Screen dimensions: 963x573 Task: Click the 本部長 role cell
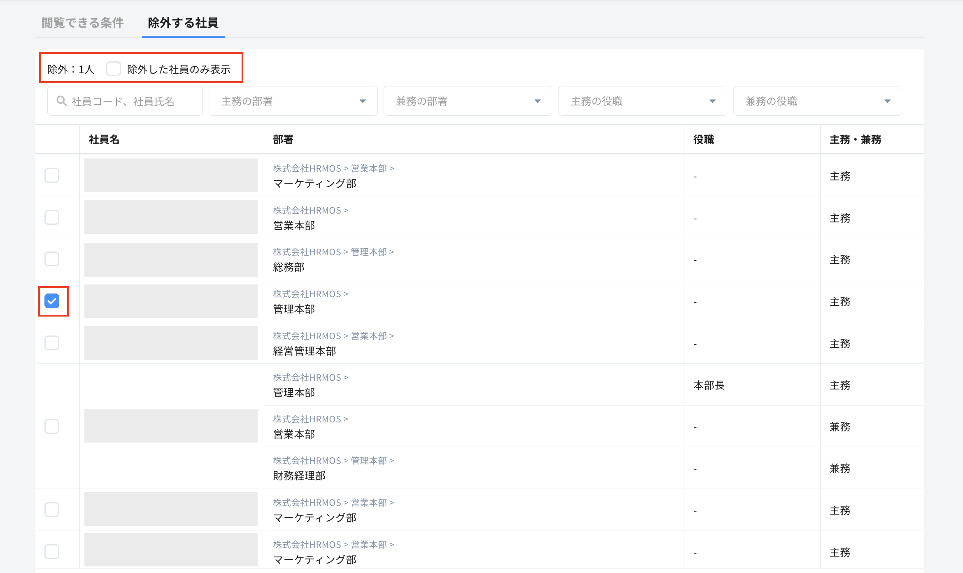(709, 385)
